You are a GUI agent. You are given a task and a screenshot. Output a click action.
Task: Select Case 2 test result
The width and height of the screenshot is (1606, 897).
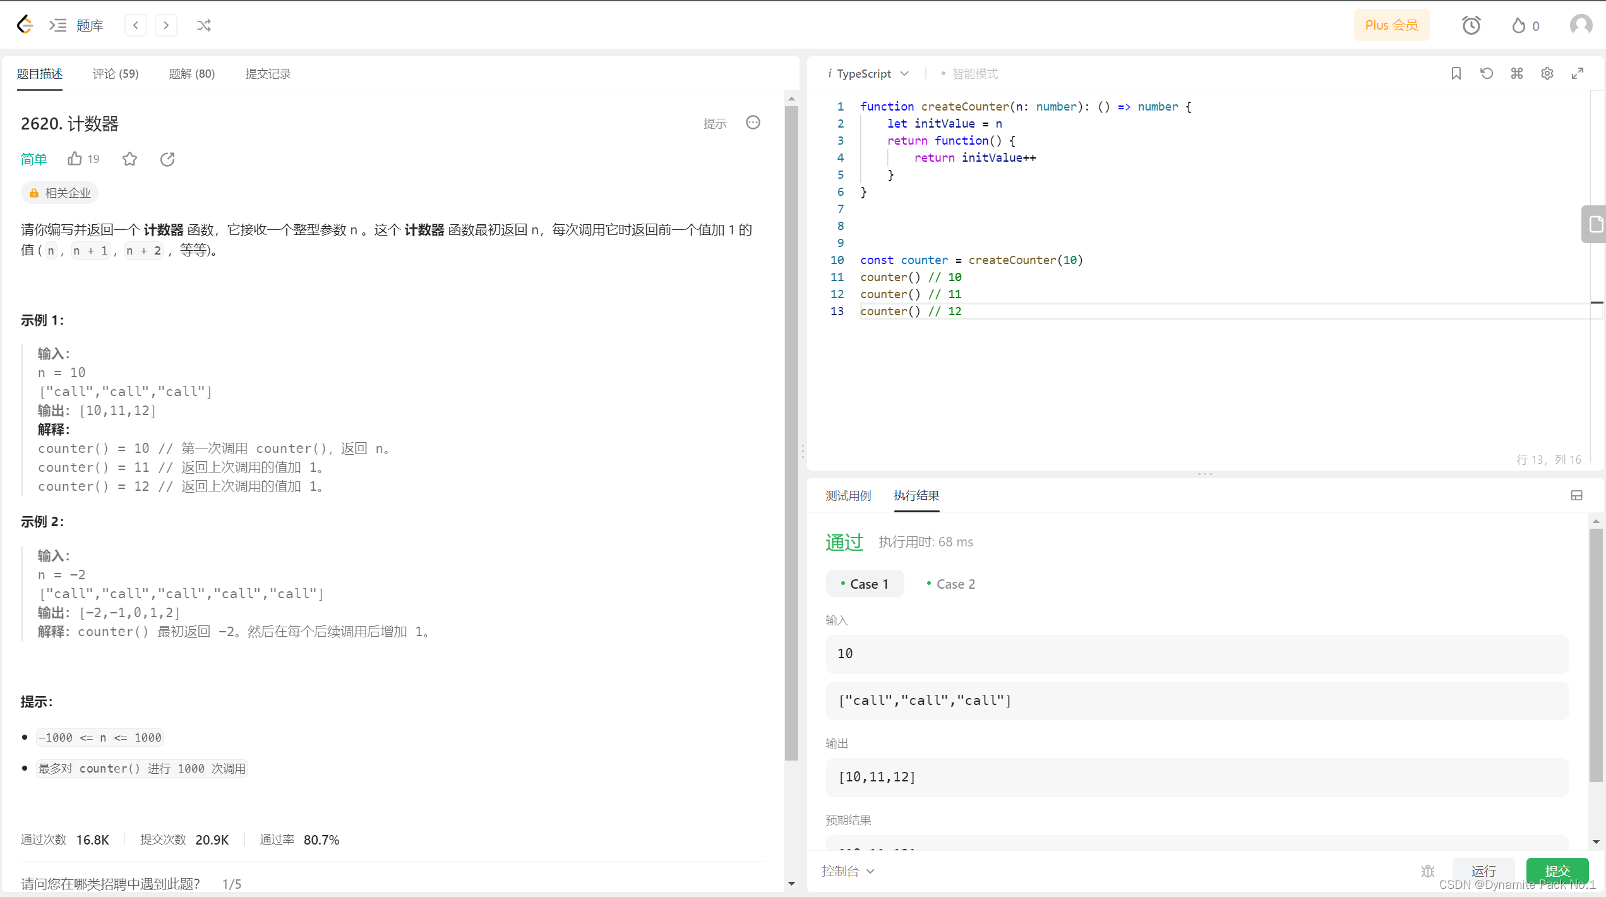[x=950, y=584]
